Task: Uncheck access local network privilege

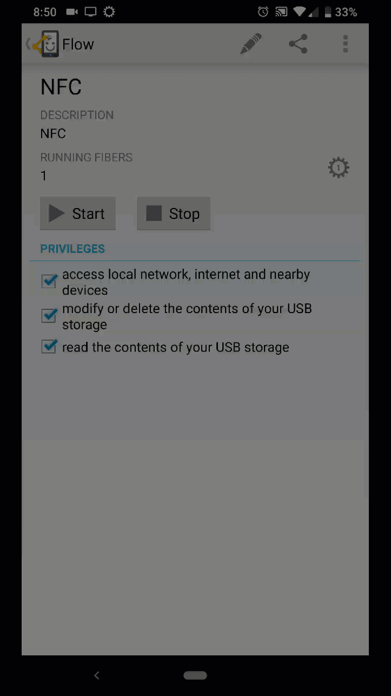Action: [49, 281]
